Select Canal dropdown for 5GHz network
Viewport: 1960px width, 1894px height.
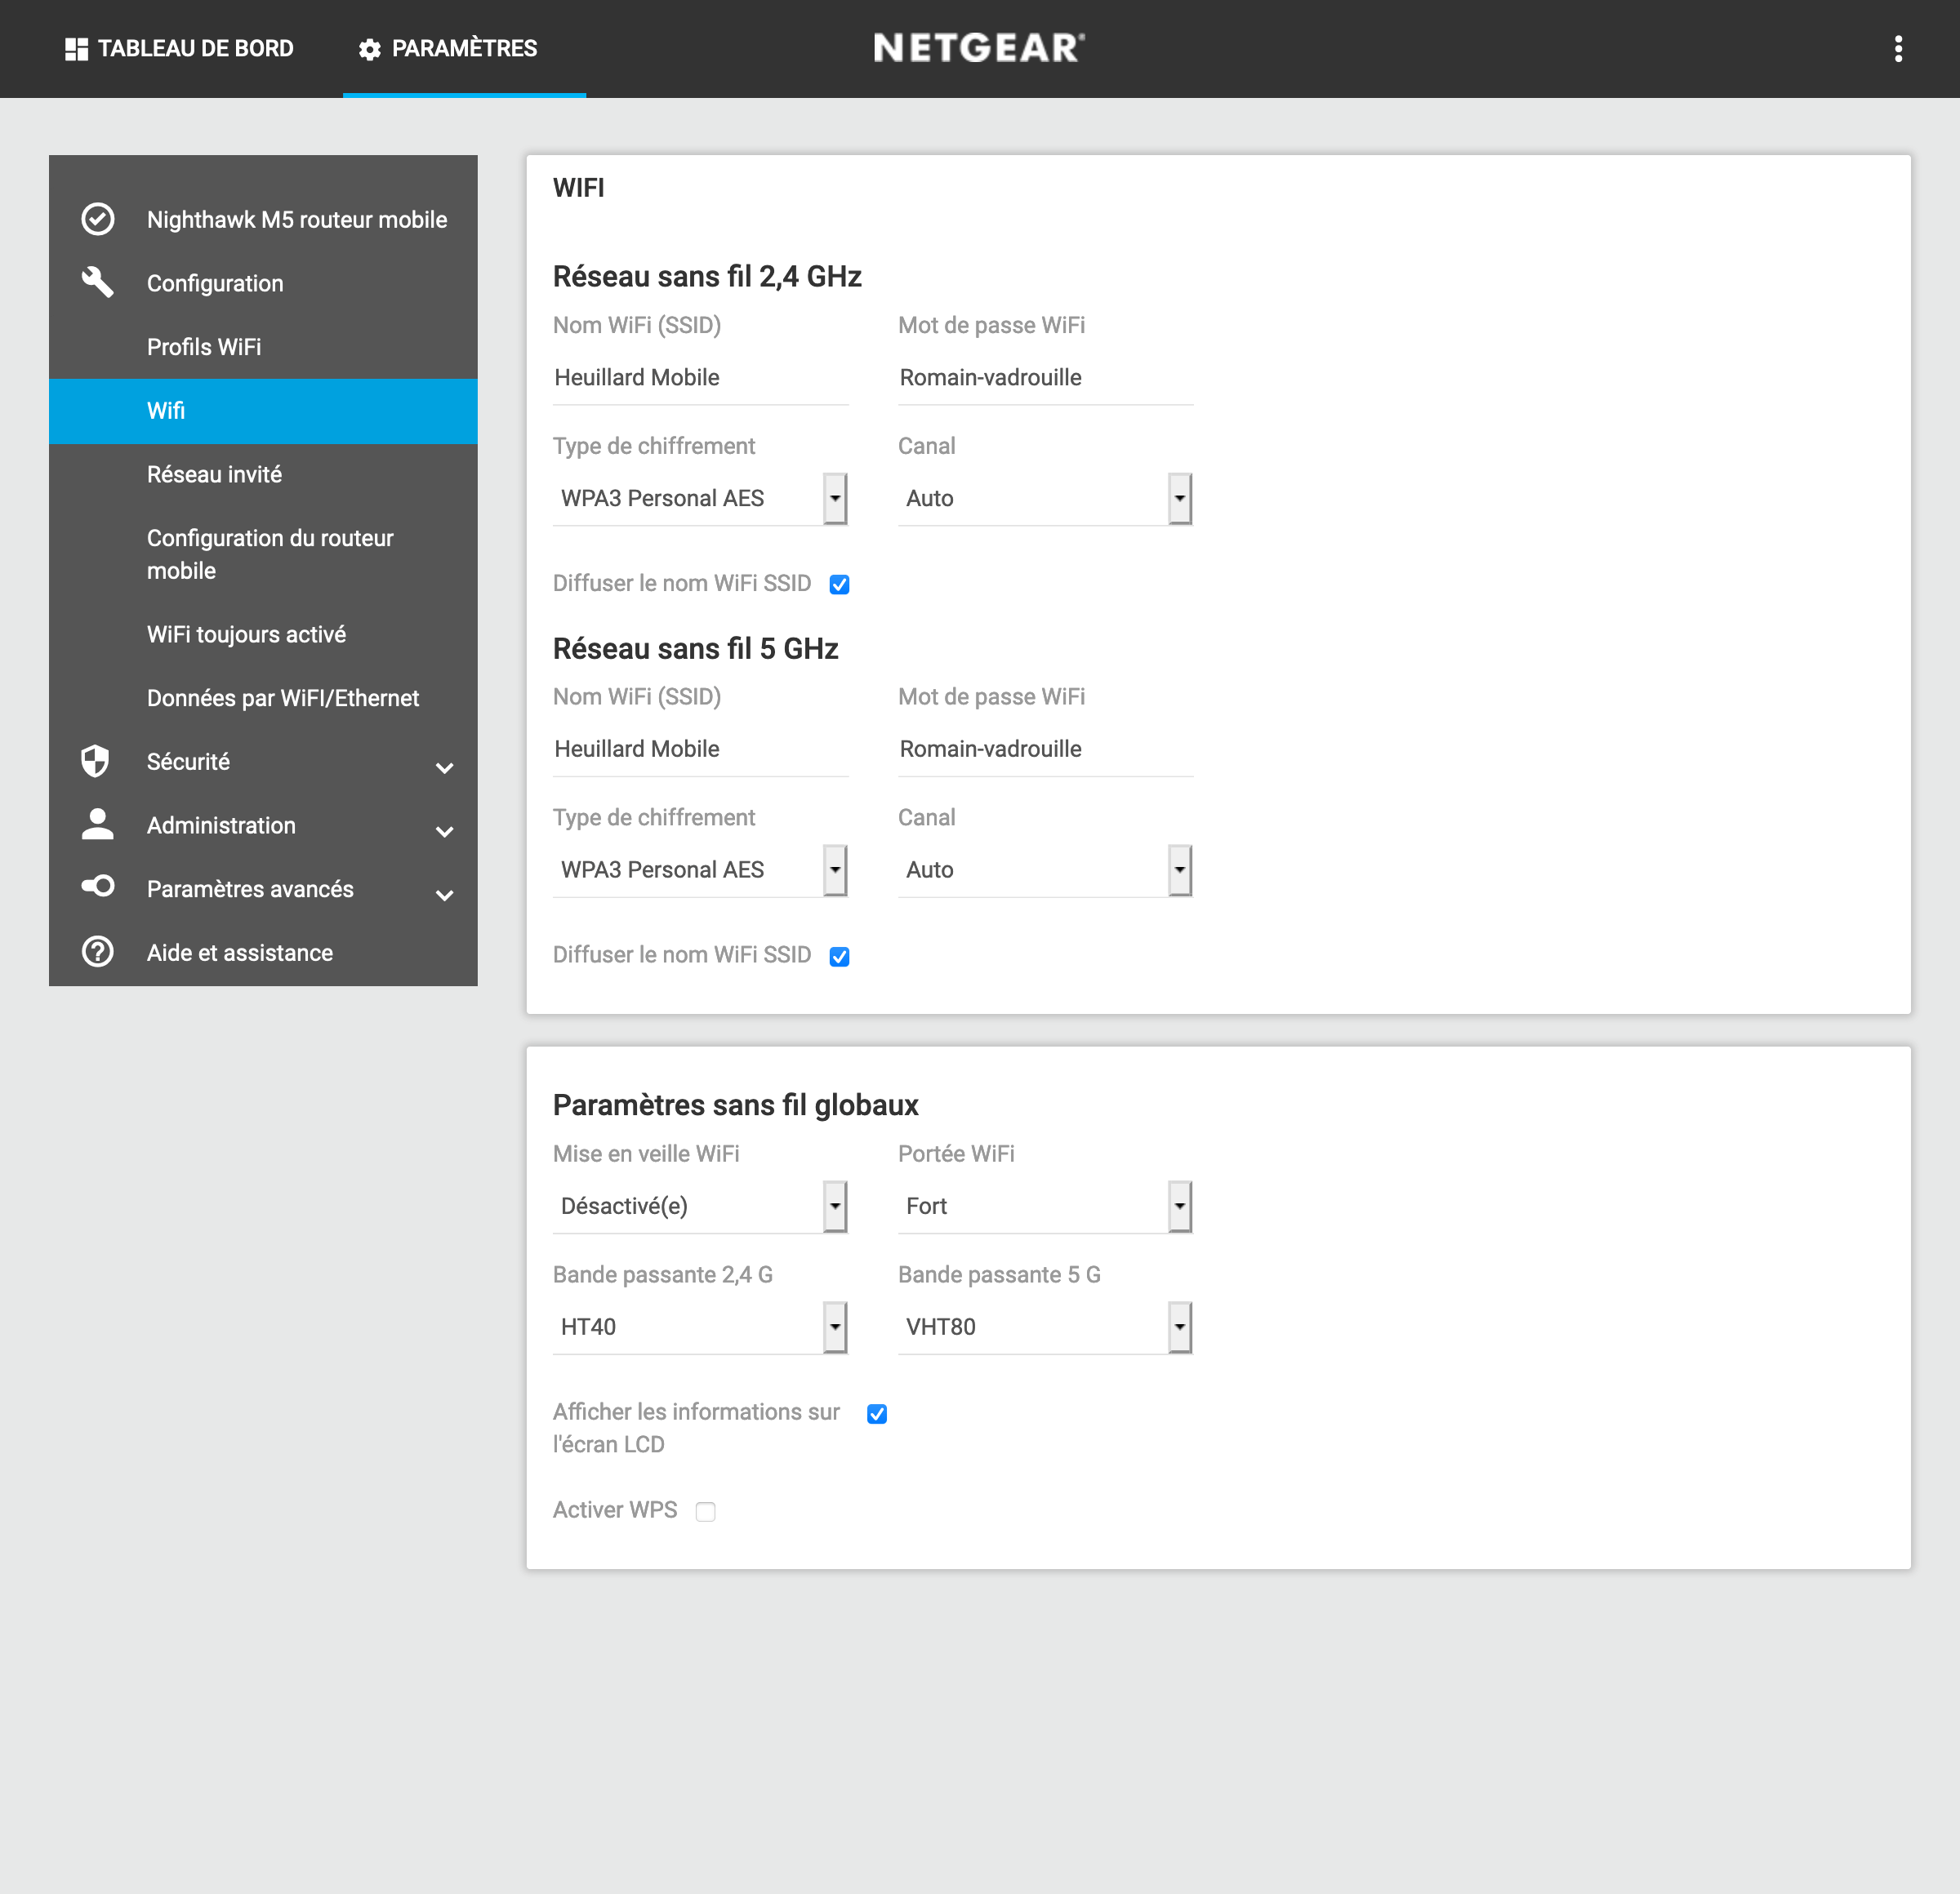point(1043,869)
